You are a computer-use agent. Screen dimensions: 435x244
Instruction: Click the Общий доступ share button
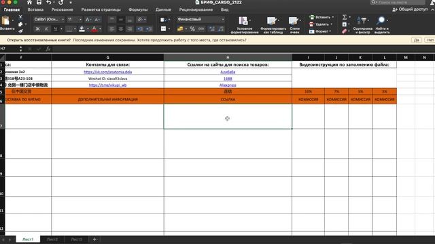click(x=410, y=9)
